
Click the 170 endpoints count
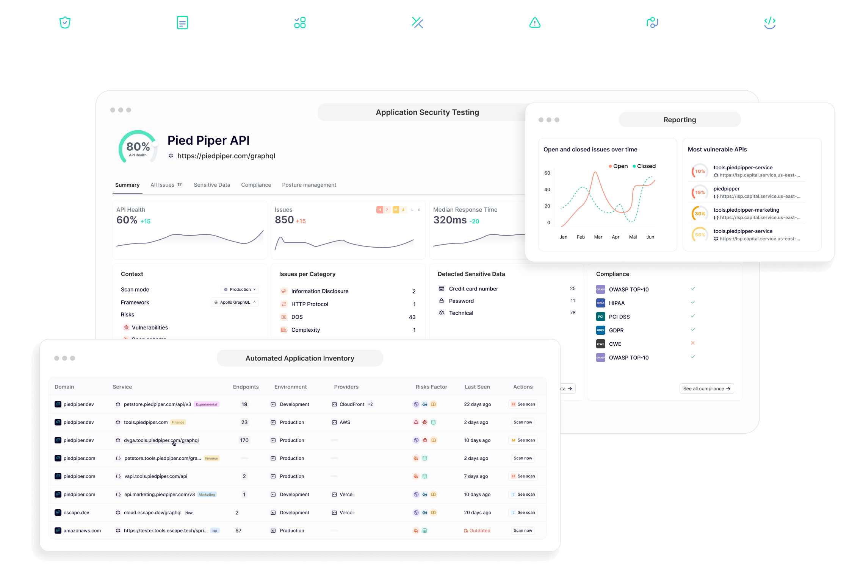click(x=244, y=440)
